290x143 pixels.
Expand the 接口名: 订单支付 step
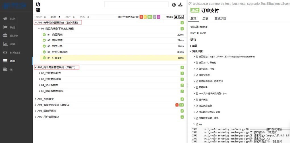click(x=205, y=63)
